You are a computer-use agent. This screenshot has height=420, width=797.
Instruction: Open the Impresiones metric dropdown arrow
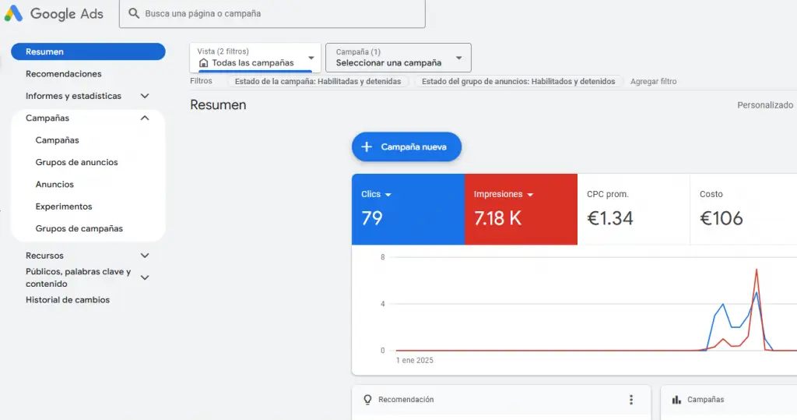pos(530,195)
